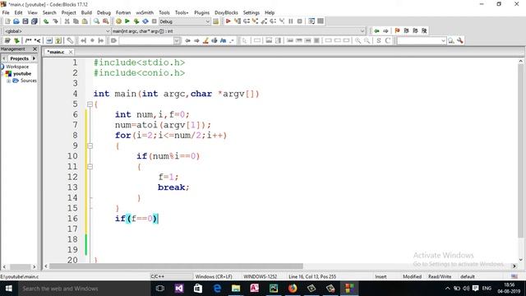Click the editor vertical scrollbar
Image resolution: width=526 pixels, height=296 pixels.
tap(521, 160)
